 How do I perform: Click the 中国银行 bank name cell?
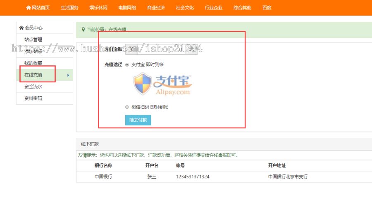pyautogui.click(x=103, y=177)
